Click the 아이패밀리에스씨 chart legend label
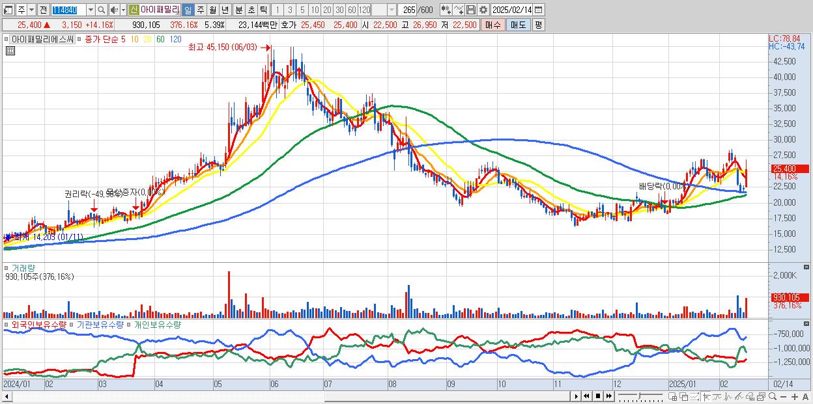The width and height of the screenshot is (813, 404). 41,40
